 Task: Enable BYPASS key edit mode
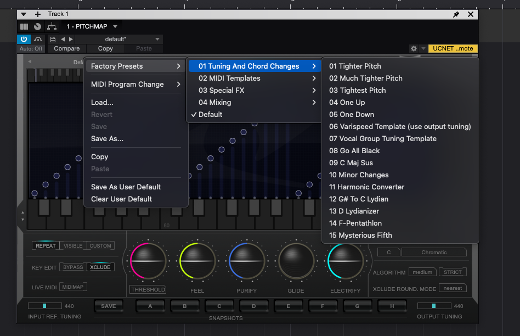pyautogui.click(x=73, y=267)
